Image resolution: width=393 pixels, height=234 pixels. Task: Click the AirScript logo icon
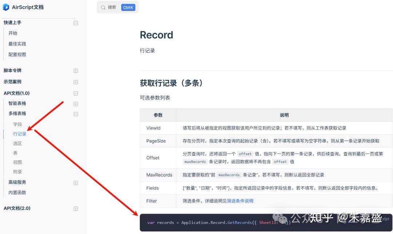(x=6, y=7)
